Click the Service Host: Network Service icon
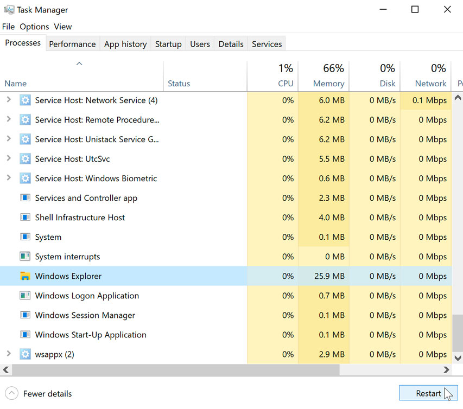This screenshot has height=409, width=463. tap(25, 100)
